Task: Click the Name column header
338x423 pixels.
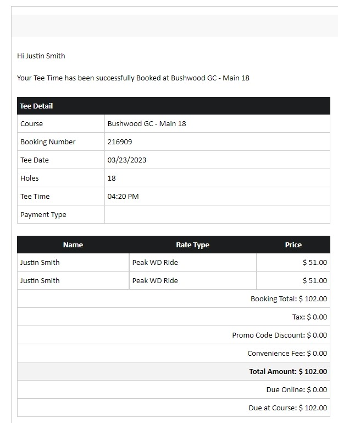Action: 73,245
